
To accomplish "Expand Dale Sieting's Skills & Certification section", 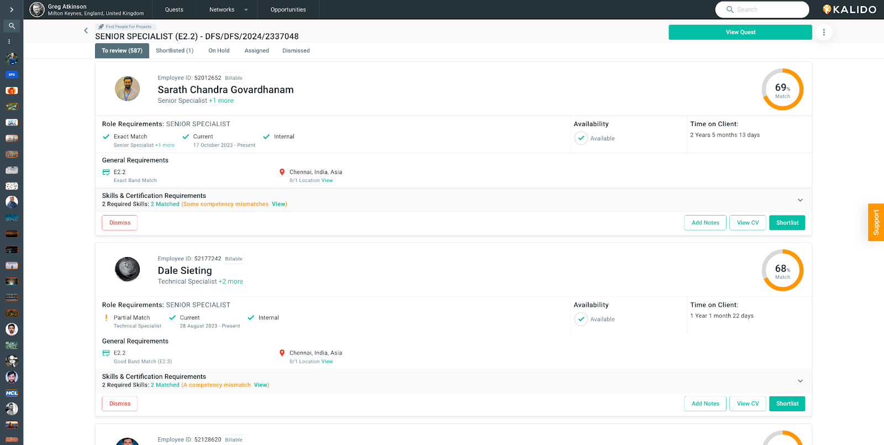I will 800,381.
